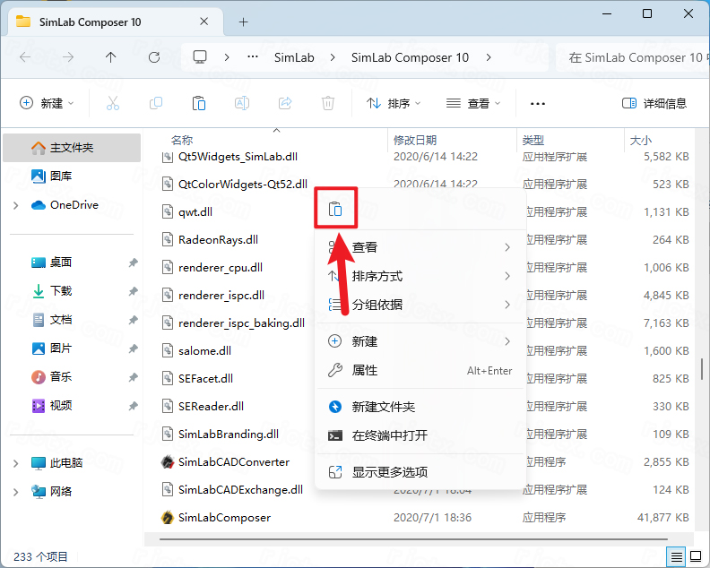The height and width of the screenshot is (568, 710).
Task: Select file SimLabBranding.dll
Action: coord(229,434)
